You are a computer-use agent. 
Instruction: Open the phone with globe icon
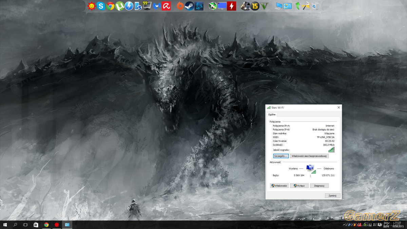click(138, 6)
